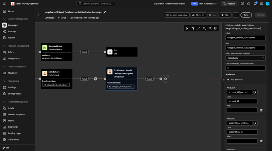The width and height of the screenshot is (272, 151).
Task: Go back using the left arrow
Action: [40, 15]
